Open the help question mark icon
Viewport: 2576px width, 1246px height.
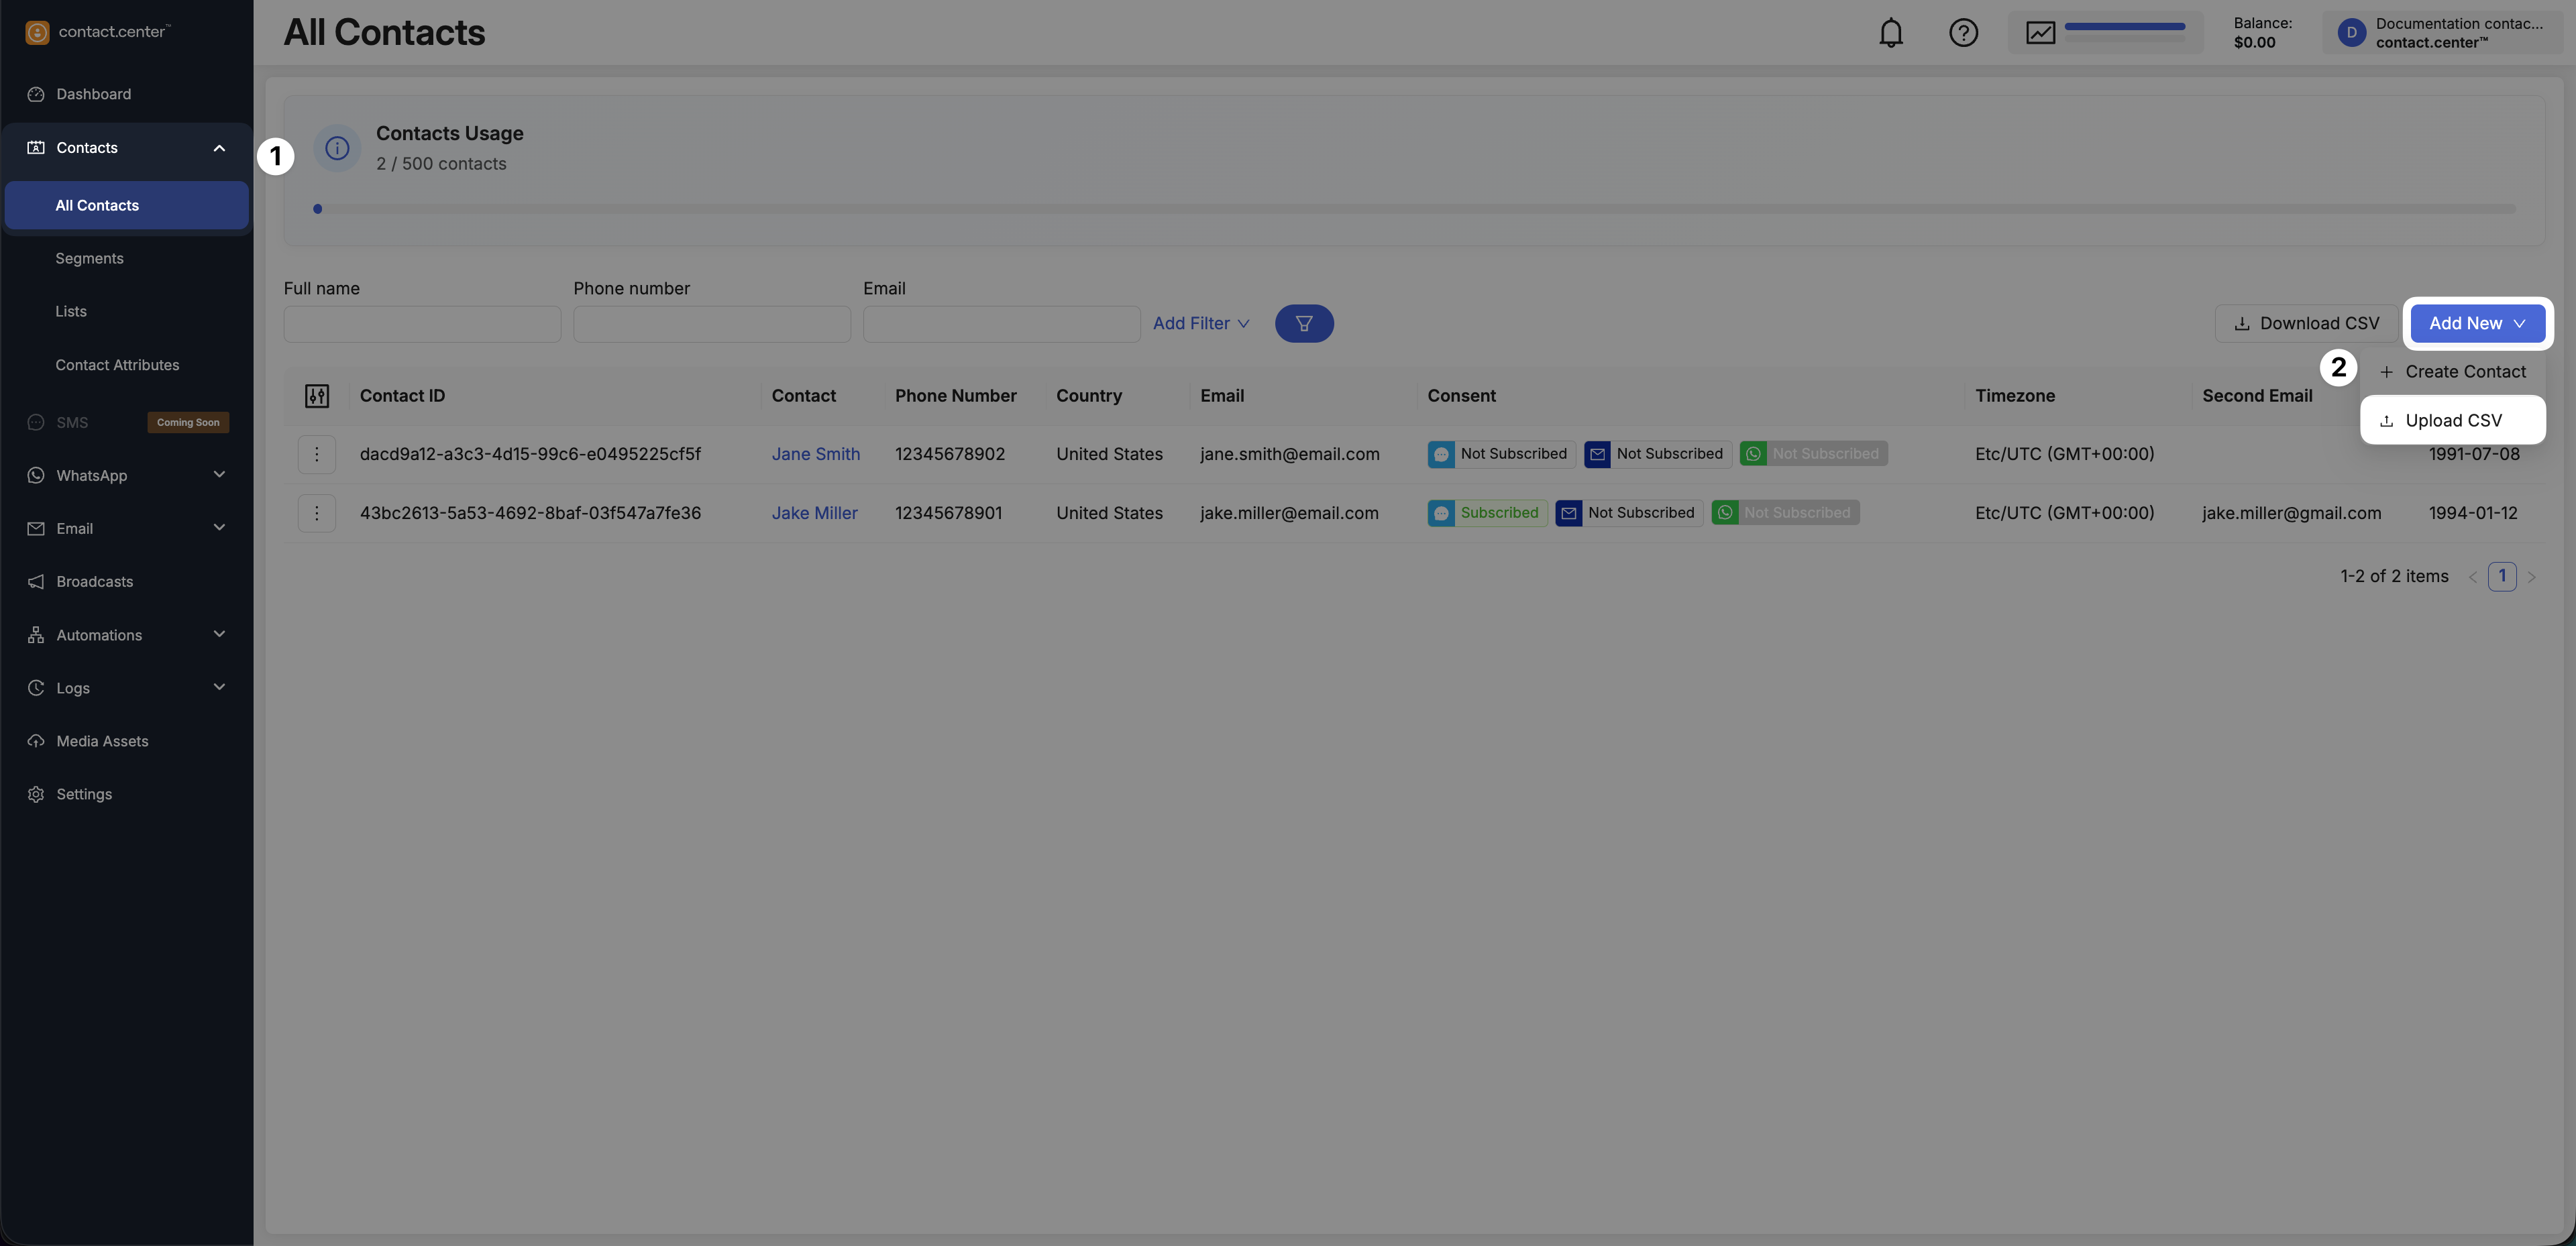coord(1963,33)
